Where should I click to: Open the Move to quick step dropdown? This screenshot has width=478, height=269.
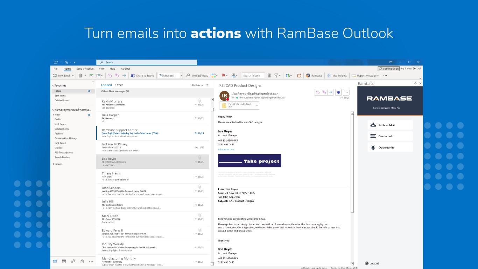click(x=181, y=76)
